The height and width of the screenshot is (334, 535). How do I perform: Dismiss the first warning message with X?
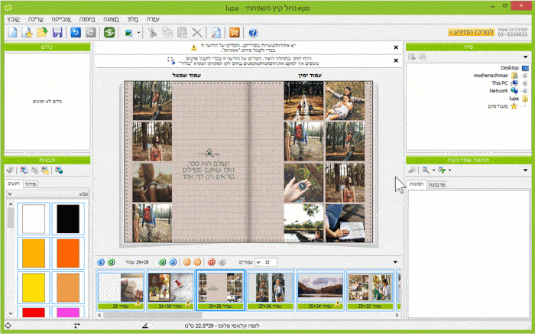pyautogui.click(x=395, y=47)
